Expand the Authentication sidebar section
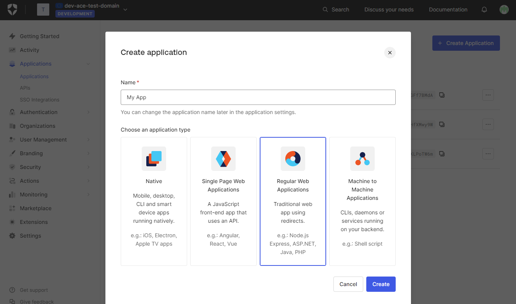516x304 pixels. coord(39,112)
